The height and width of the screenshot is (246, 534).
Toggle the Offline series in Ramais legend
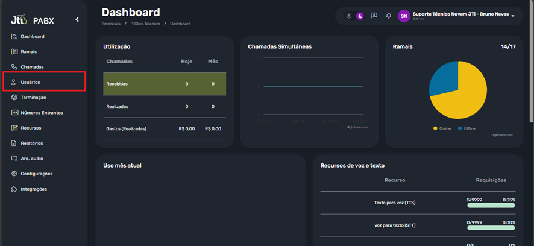point(466,128)
